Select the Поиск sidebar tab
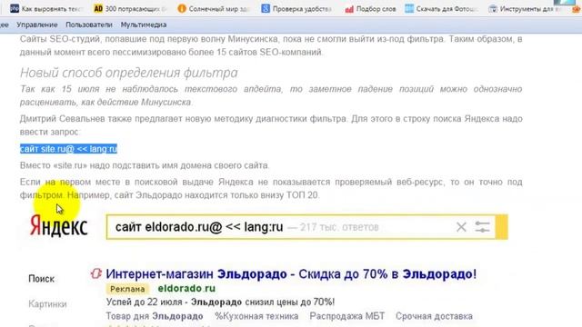 point(42,279)
